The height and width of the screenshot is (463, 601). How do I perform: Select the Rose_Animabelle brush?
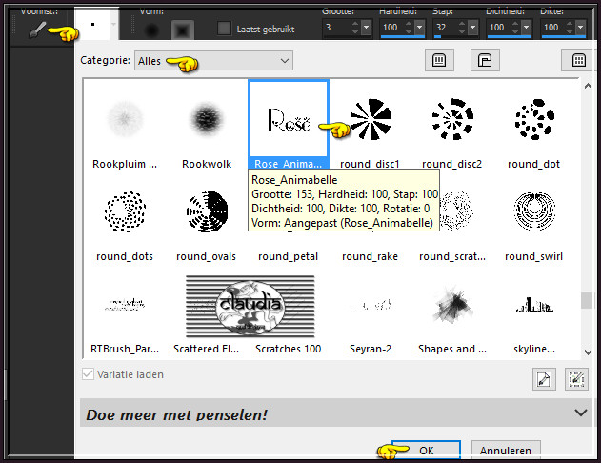click(289, 125)
